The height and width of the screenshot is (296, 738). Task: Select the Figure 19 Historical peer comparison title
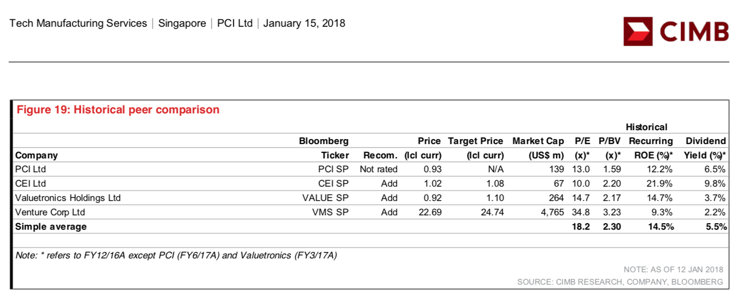tap(118, 110)
